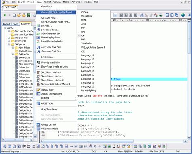The image size is (192, 154).
Task: Click the Bold B icon in bottom toolbar
Action: pyautogui.click(x=10, y=146)
